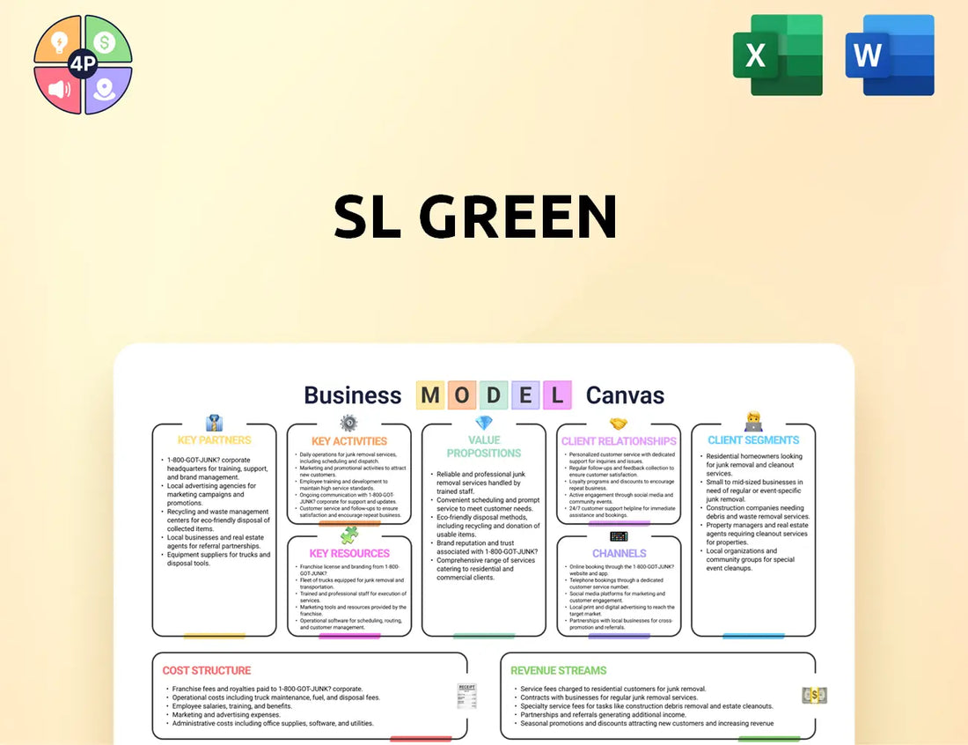Click 'Equipment suppliers for trucks' bullet
The height and width of the screenshot is (745, 968).
click(216, 559)
